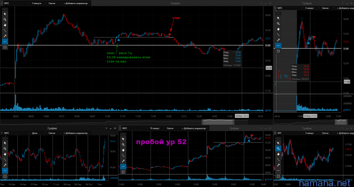The width and height of the screenshot is (354, 187).
Task: Click Добавить индикатор in 15 минут chart
Action: [195, 128]
